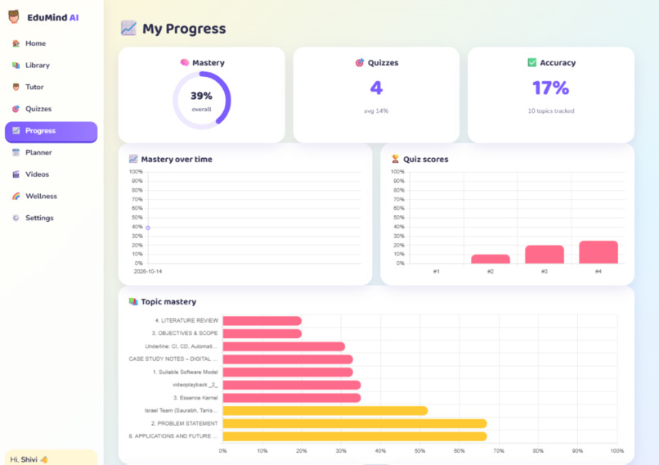The width and height of the screenshot is (659, 465).
Task: Click the books icon beside Topic mastery
Action: click(x=133, y=302)
